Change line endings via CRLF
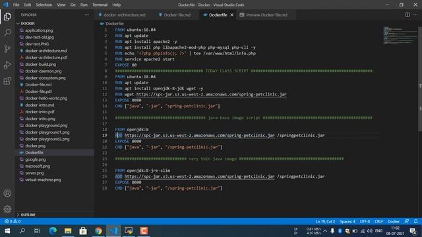 coord(378,221)
